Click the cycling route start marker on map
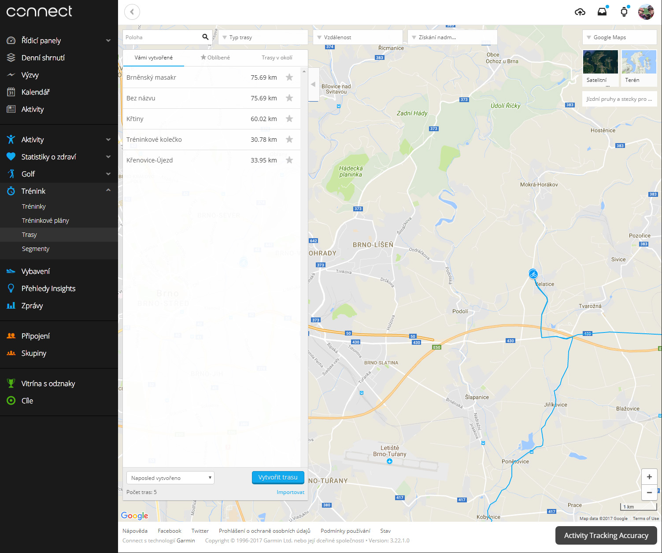662x553 pixels. pyautogui.click(x=533, y=274)
